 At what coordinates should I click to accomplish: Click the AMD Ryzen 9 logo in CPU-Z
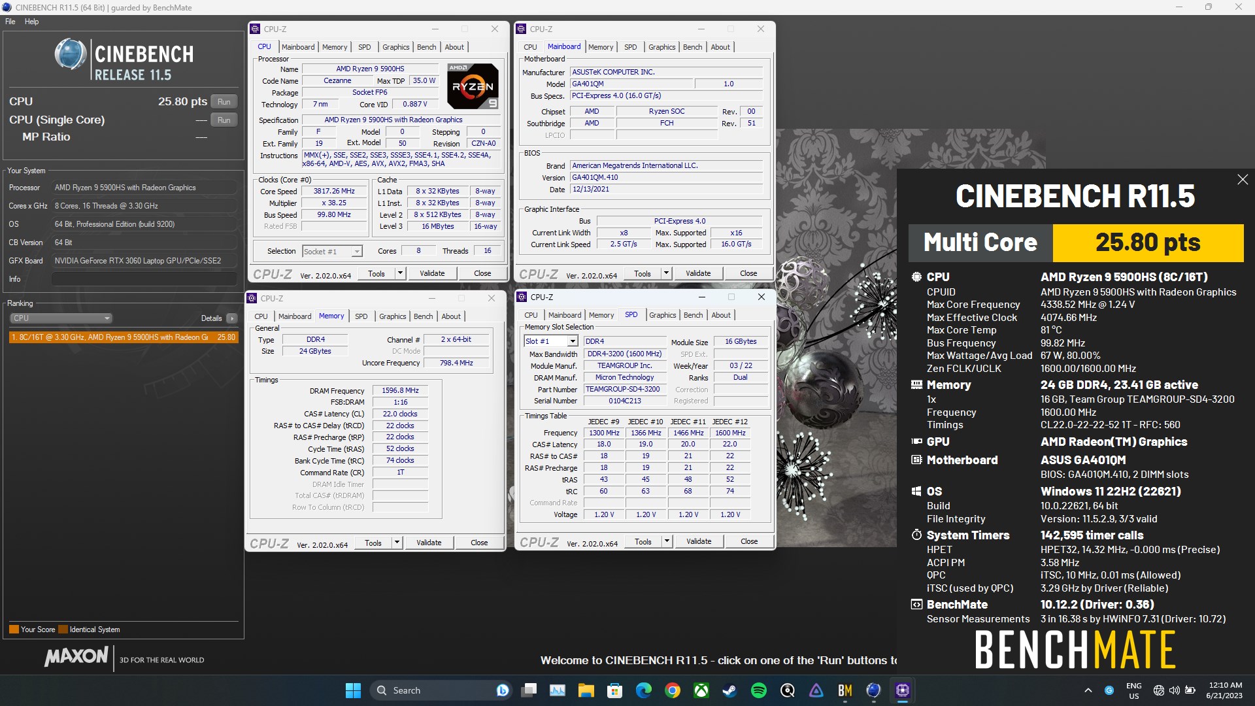473,86
